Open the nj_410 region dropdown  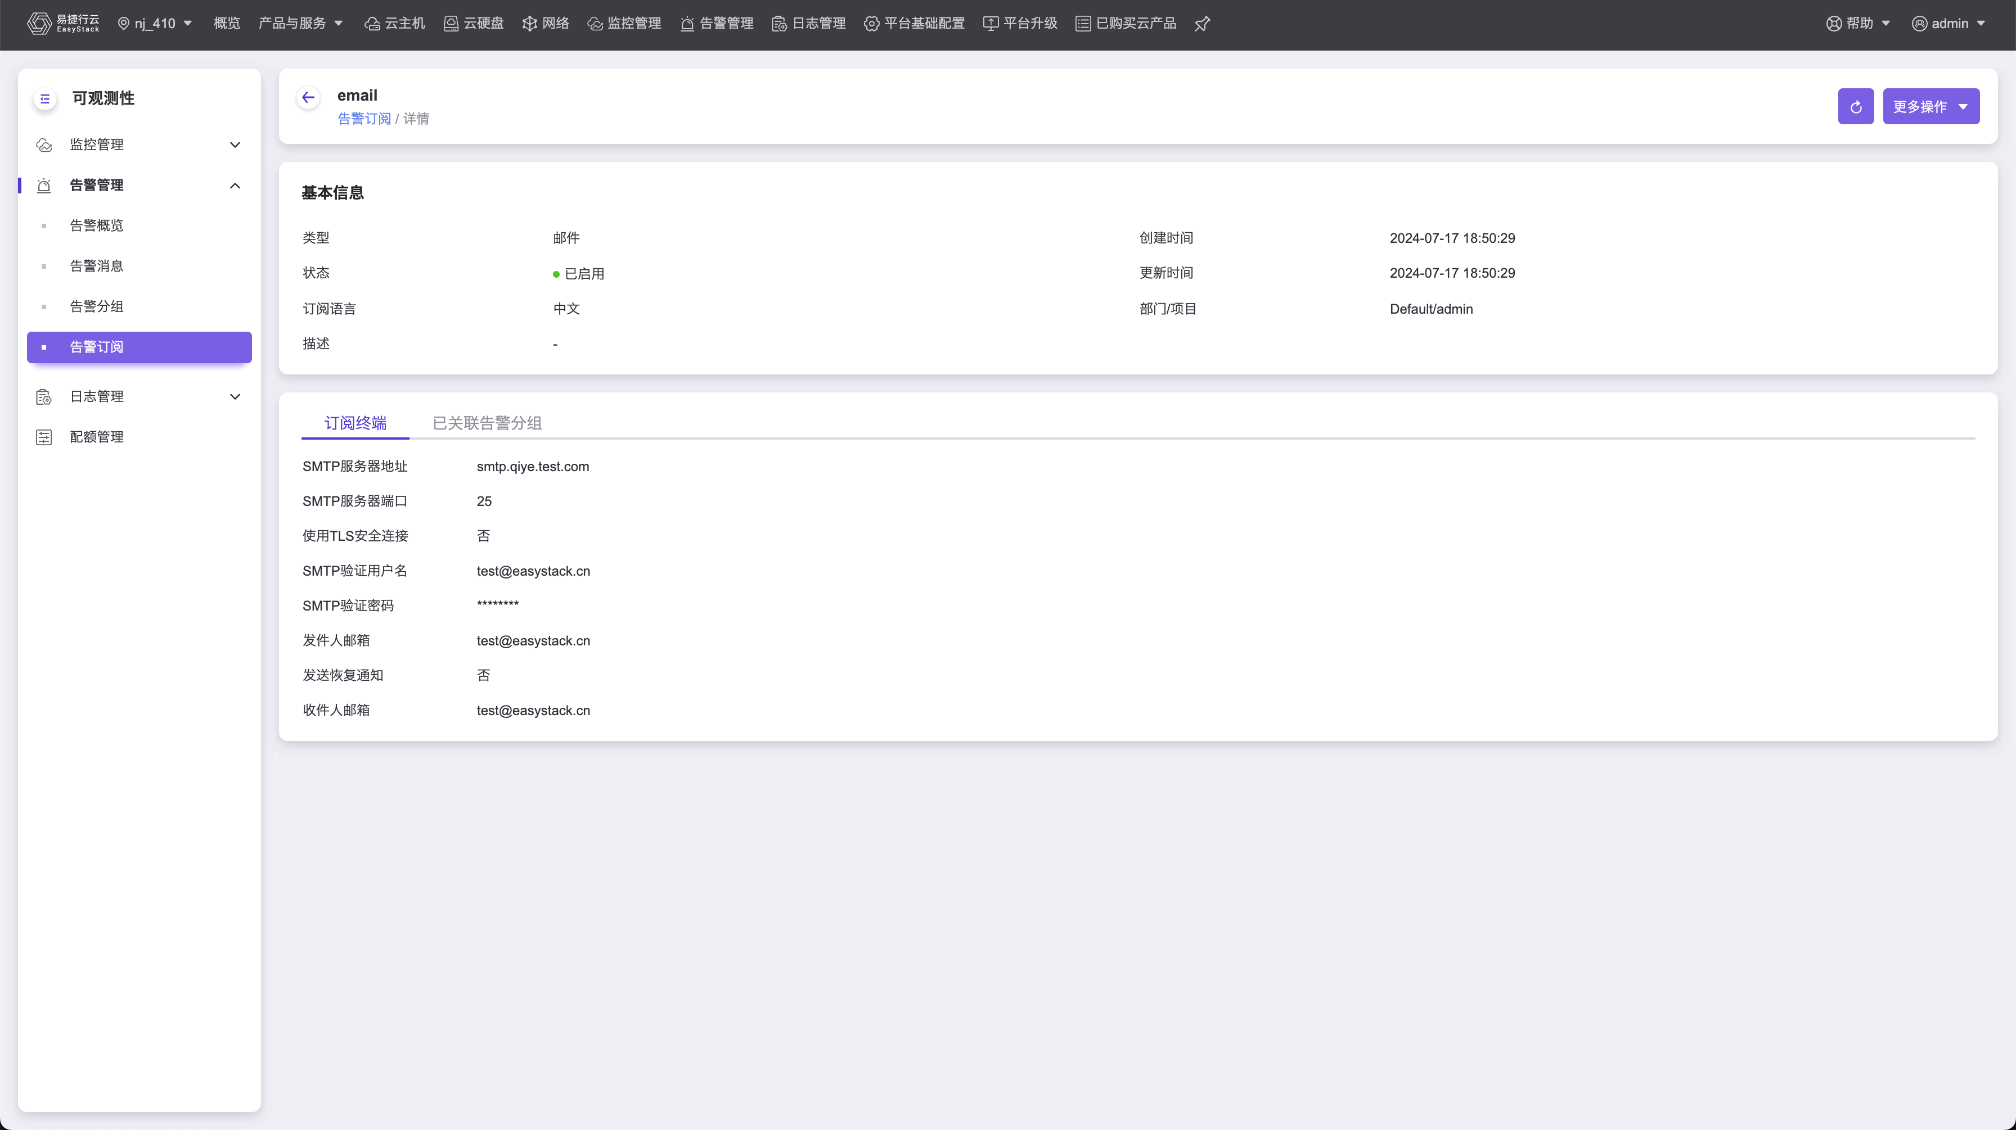tap(155, 24)
